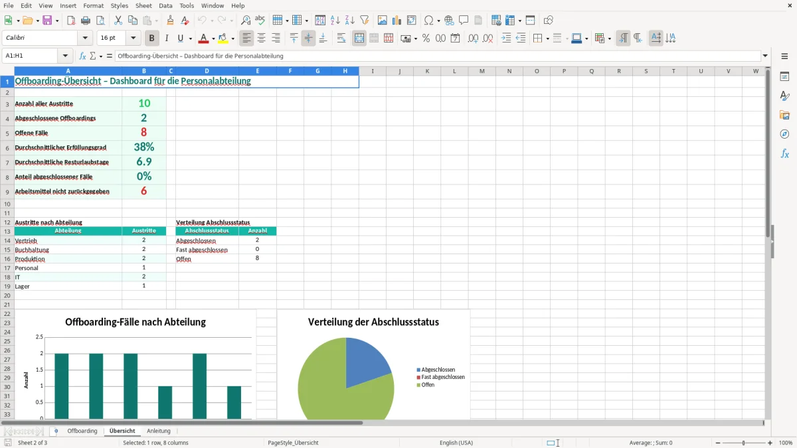Click the 100% zoom level
The width and height of the screenshot is (797, 448).
[x=785, y=443]
